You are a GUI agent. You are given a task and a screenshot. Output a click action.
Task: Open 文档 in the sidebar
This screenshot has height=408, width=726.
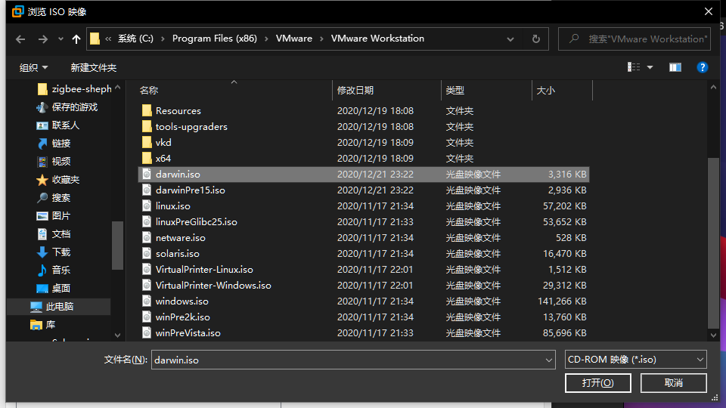pyautogui.click(x=54, y=234)
